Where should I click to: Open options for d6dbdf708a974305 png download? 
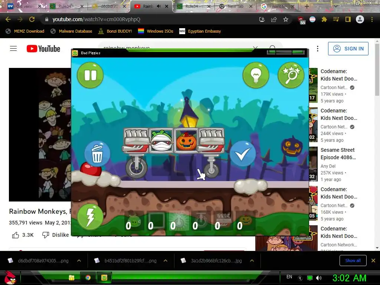(79, 261)
